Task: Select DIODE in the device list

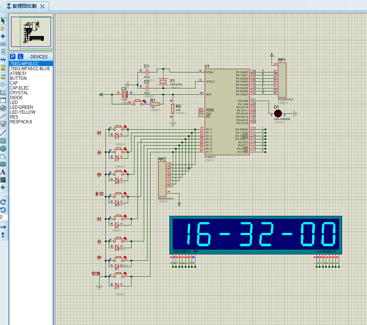Action: (x=31, y=98)
